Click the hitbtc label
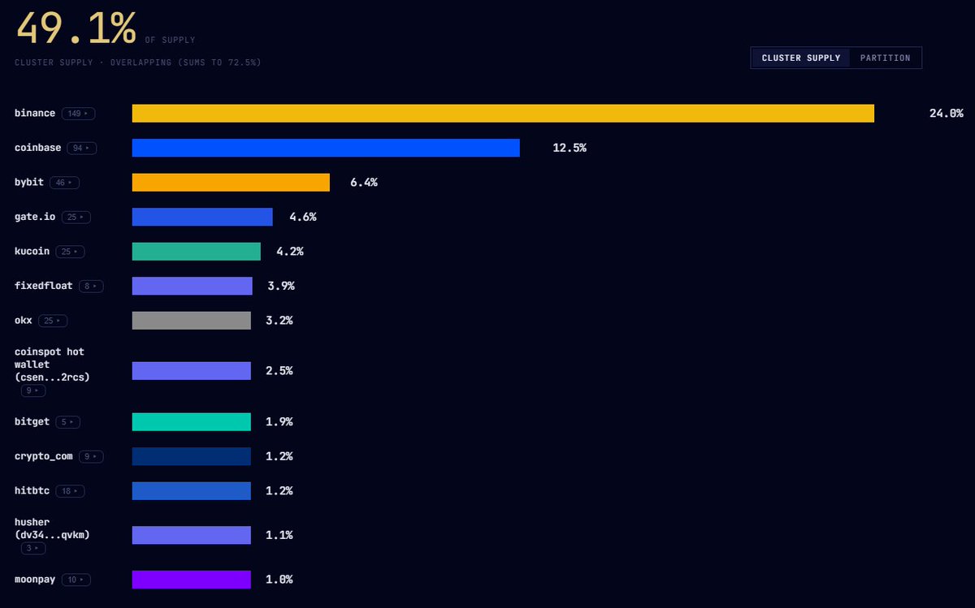This screenshot has height=608, width=975. click(32, 490)
